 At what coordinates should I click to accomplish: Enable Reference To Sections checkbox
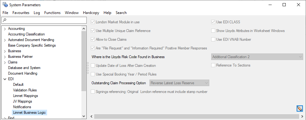pos(213,65)
